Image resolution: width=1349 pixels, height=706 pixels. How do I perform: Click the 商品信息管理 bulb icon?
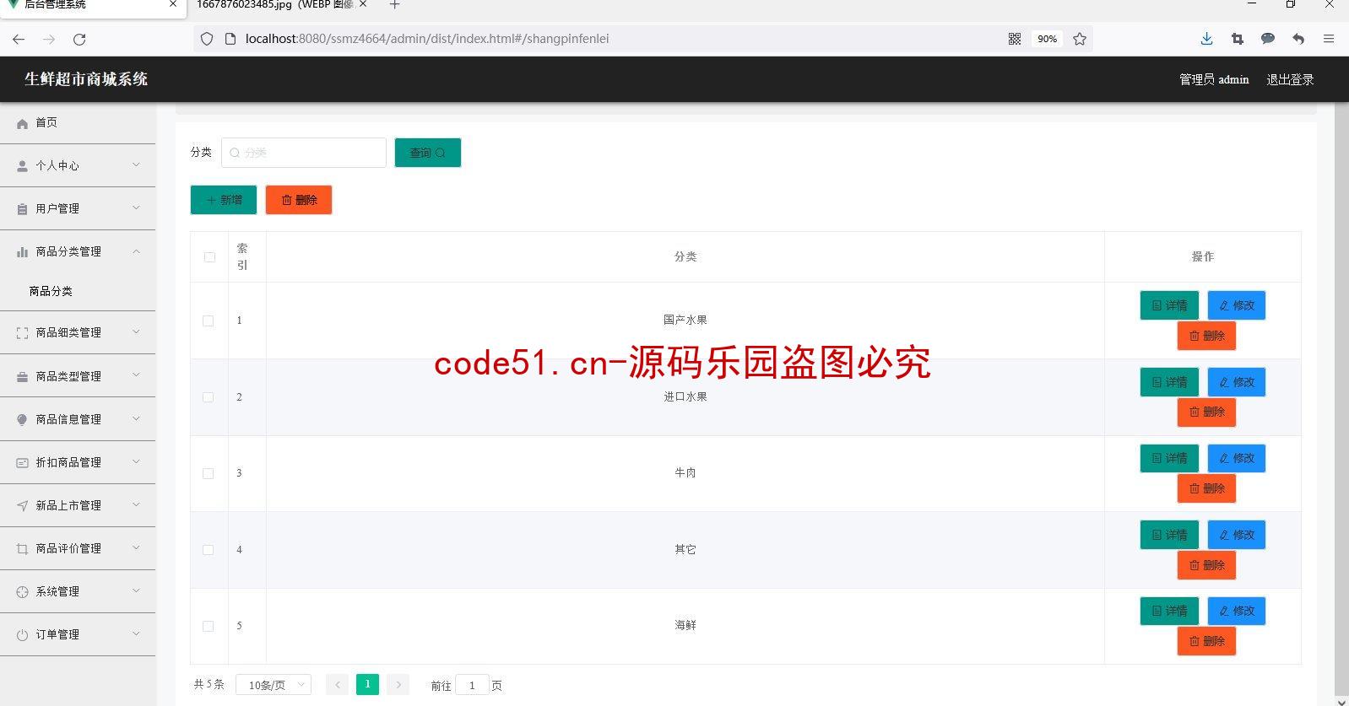(x=23, y=420)
